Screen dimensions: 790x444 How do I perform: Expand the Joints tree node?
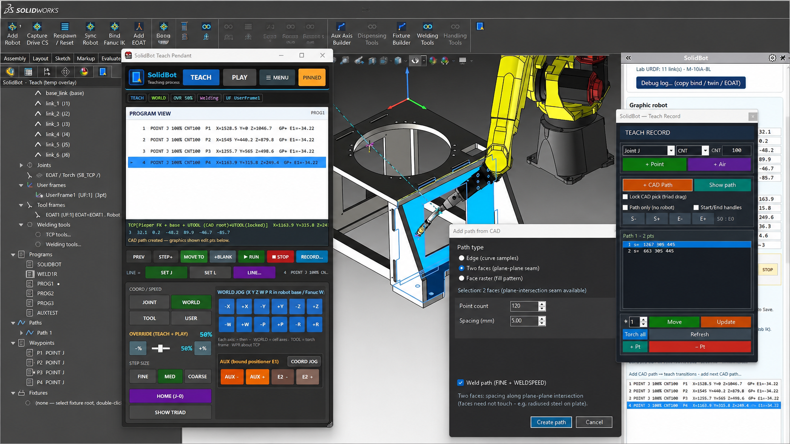coord(21,165)
